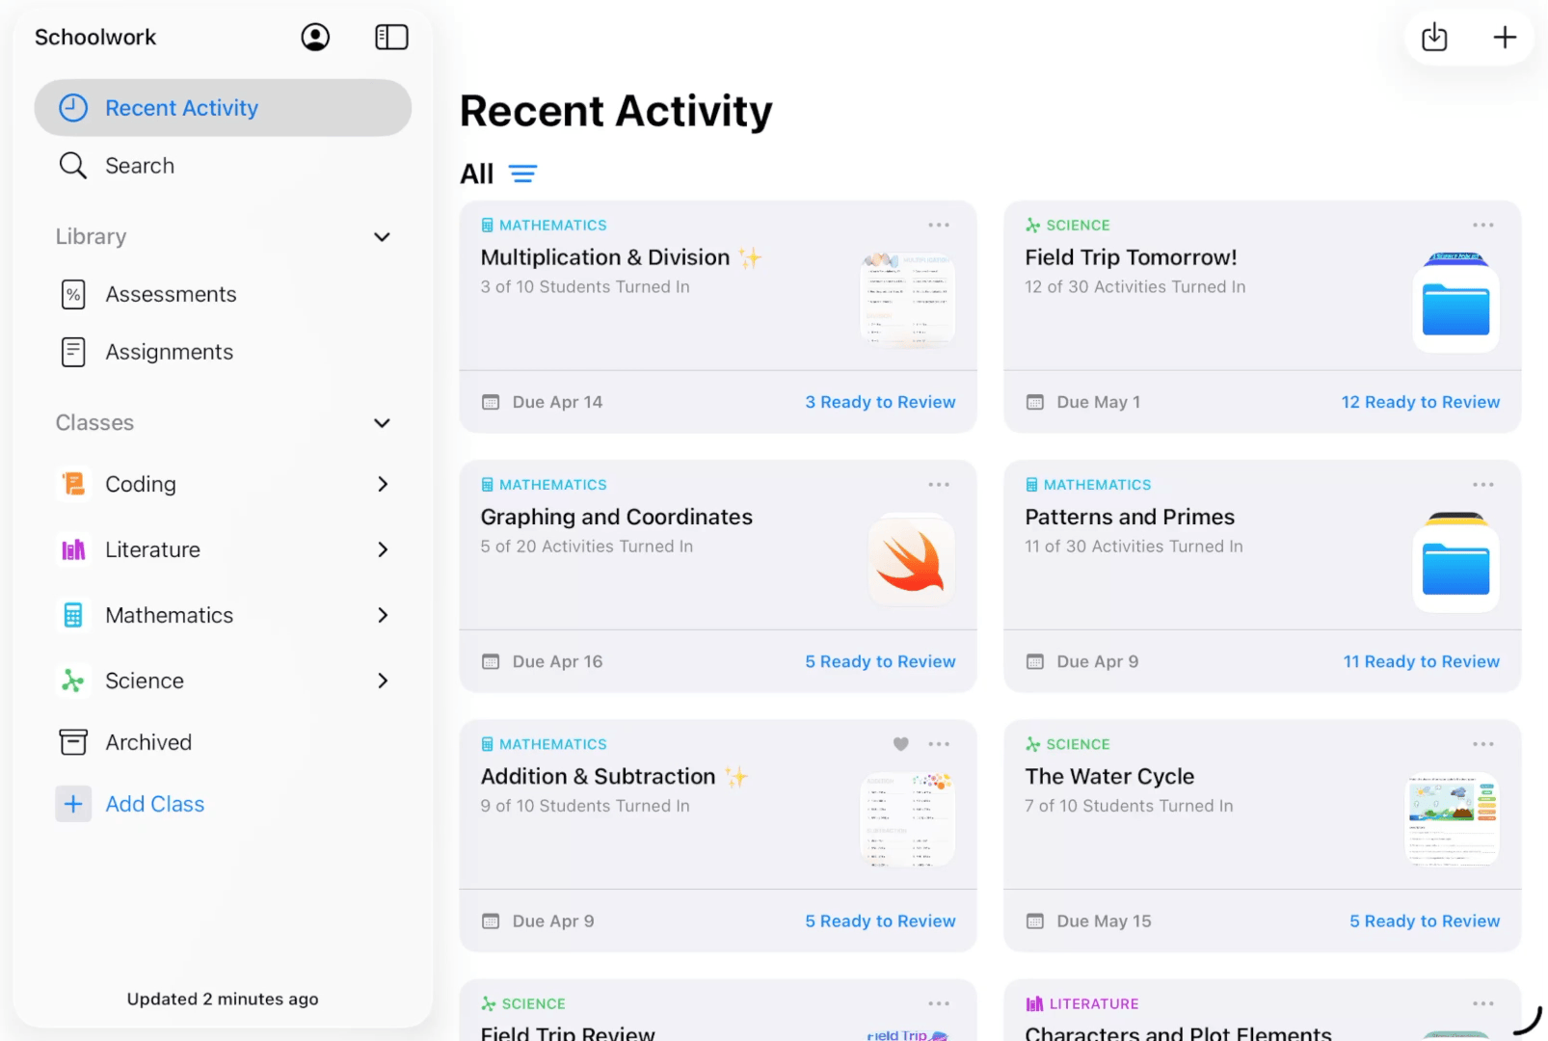1548x1041 pixels.
Task: Select Recent Activity in the sidebar
Action: click(181, 108)
